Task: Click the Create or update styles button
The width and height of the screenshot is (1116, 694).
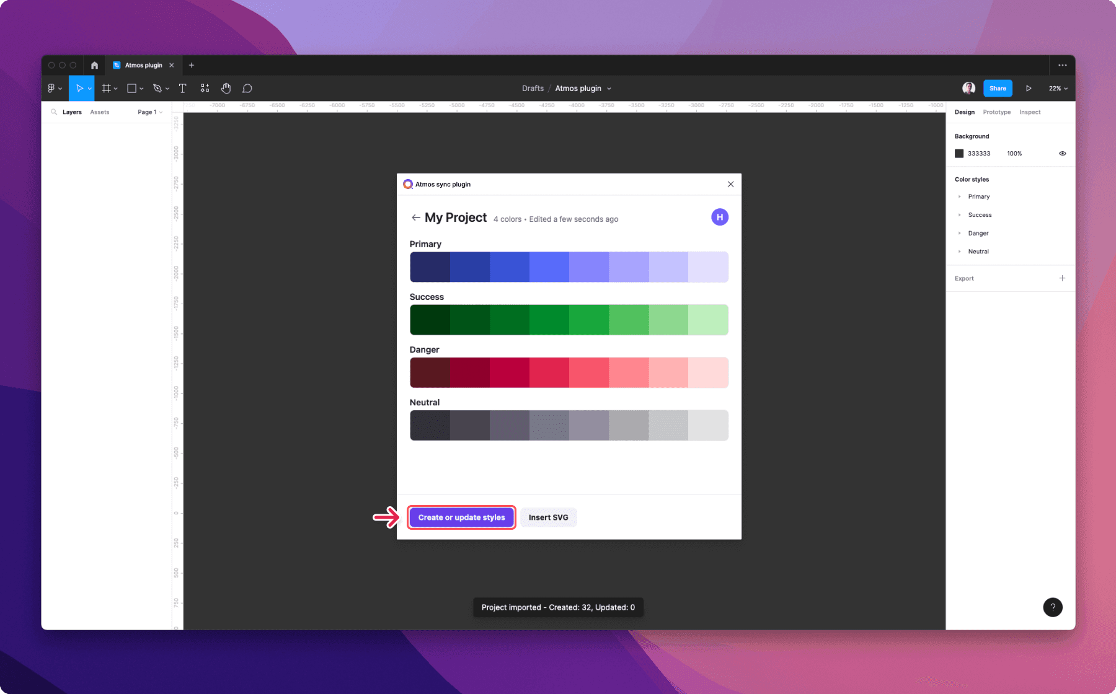Action: [461, 517]
